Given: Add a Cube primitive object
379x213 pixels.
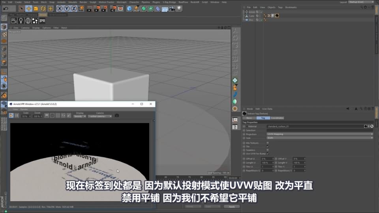Looking at the screenshot, I should pyautogui.click(x=129, y=9).
